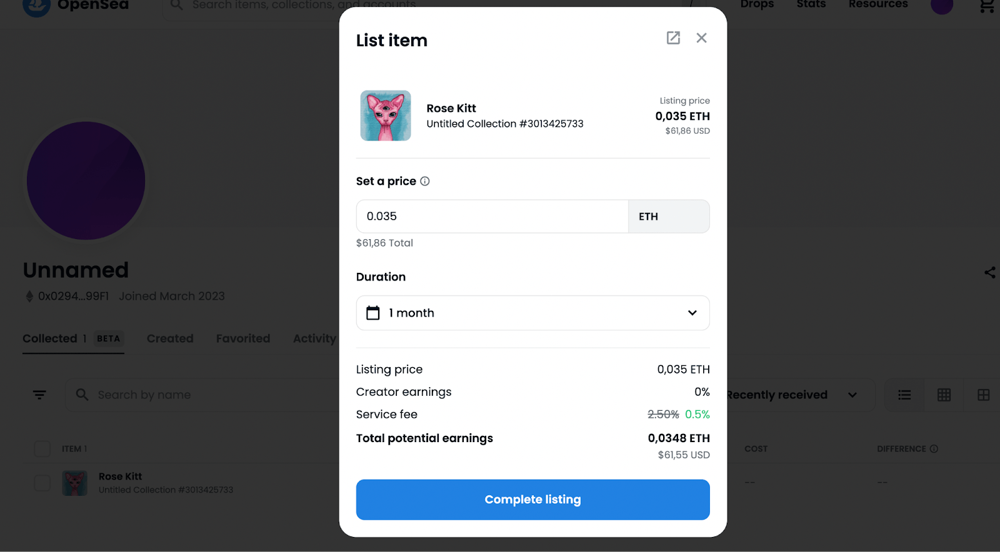Screen dimensions: 1000x552
Task: Expand the 1 month duration dropdown
Action: point(532,313)
